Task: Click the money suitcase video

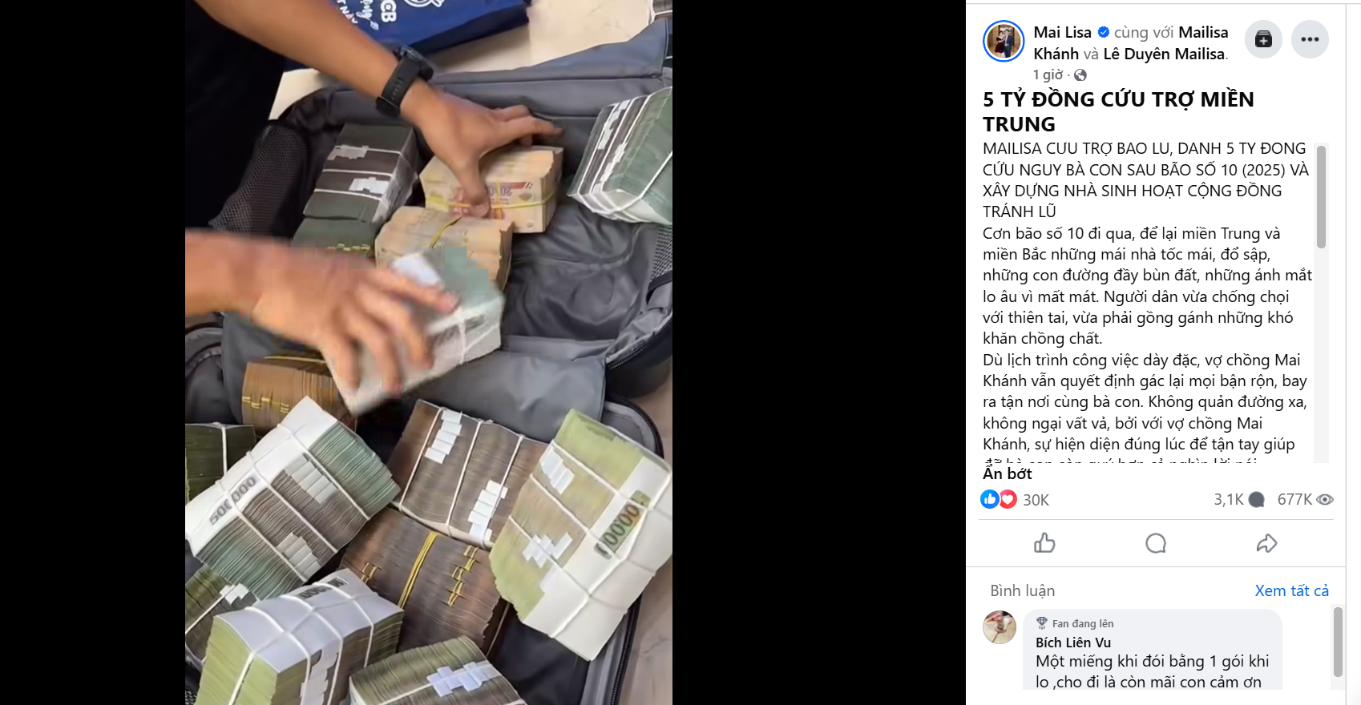Action: point(429,352)
